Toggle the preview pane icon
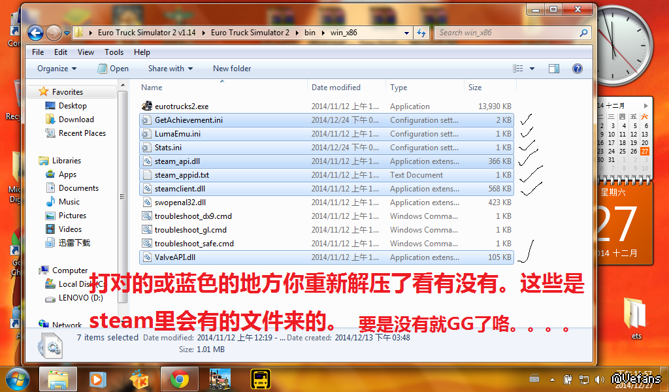 point(554,68)
